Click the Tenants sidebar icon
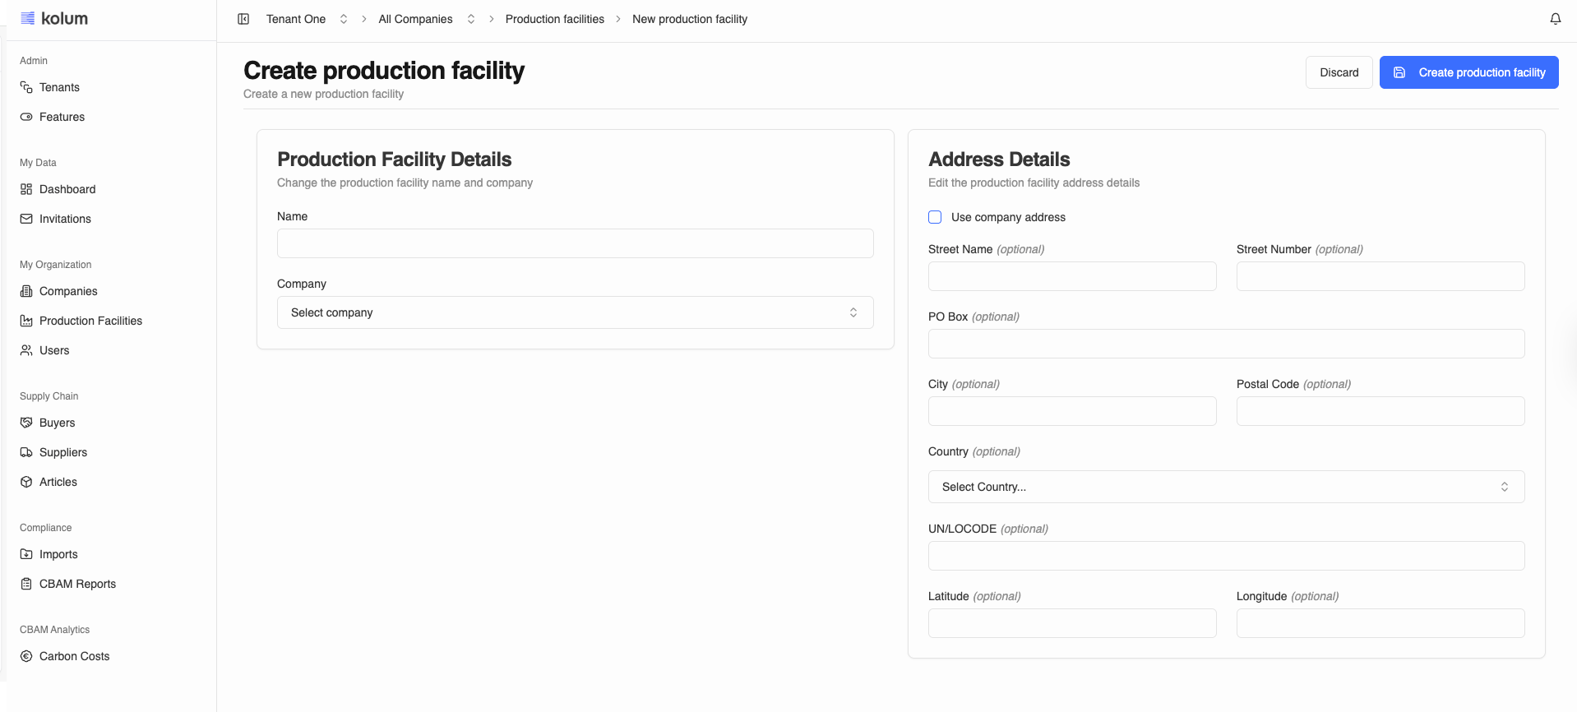1577x712 pixels. 26,87
